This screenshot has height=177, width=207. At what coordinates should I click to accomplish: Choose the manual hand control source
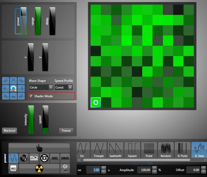pos(39,148)
